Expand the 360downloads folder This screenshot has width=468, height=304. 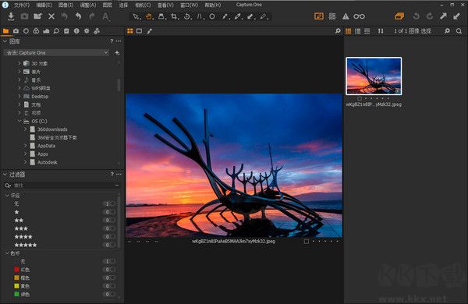coord(26,129)
